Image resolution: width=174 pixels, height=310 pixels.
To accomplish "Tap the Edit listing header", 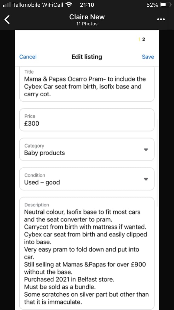I will (87, 57).
